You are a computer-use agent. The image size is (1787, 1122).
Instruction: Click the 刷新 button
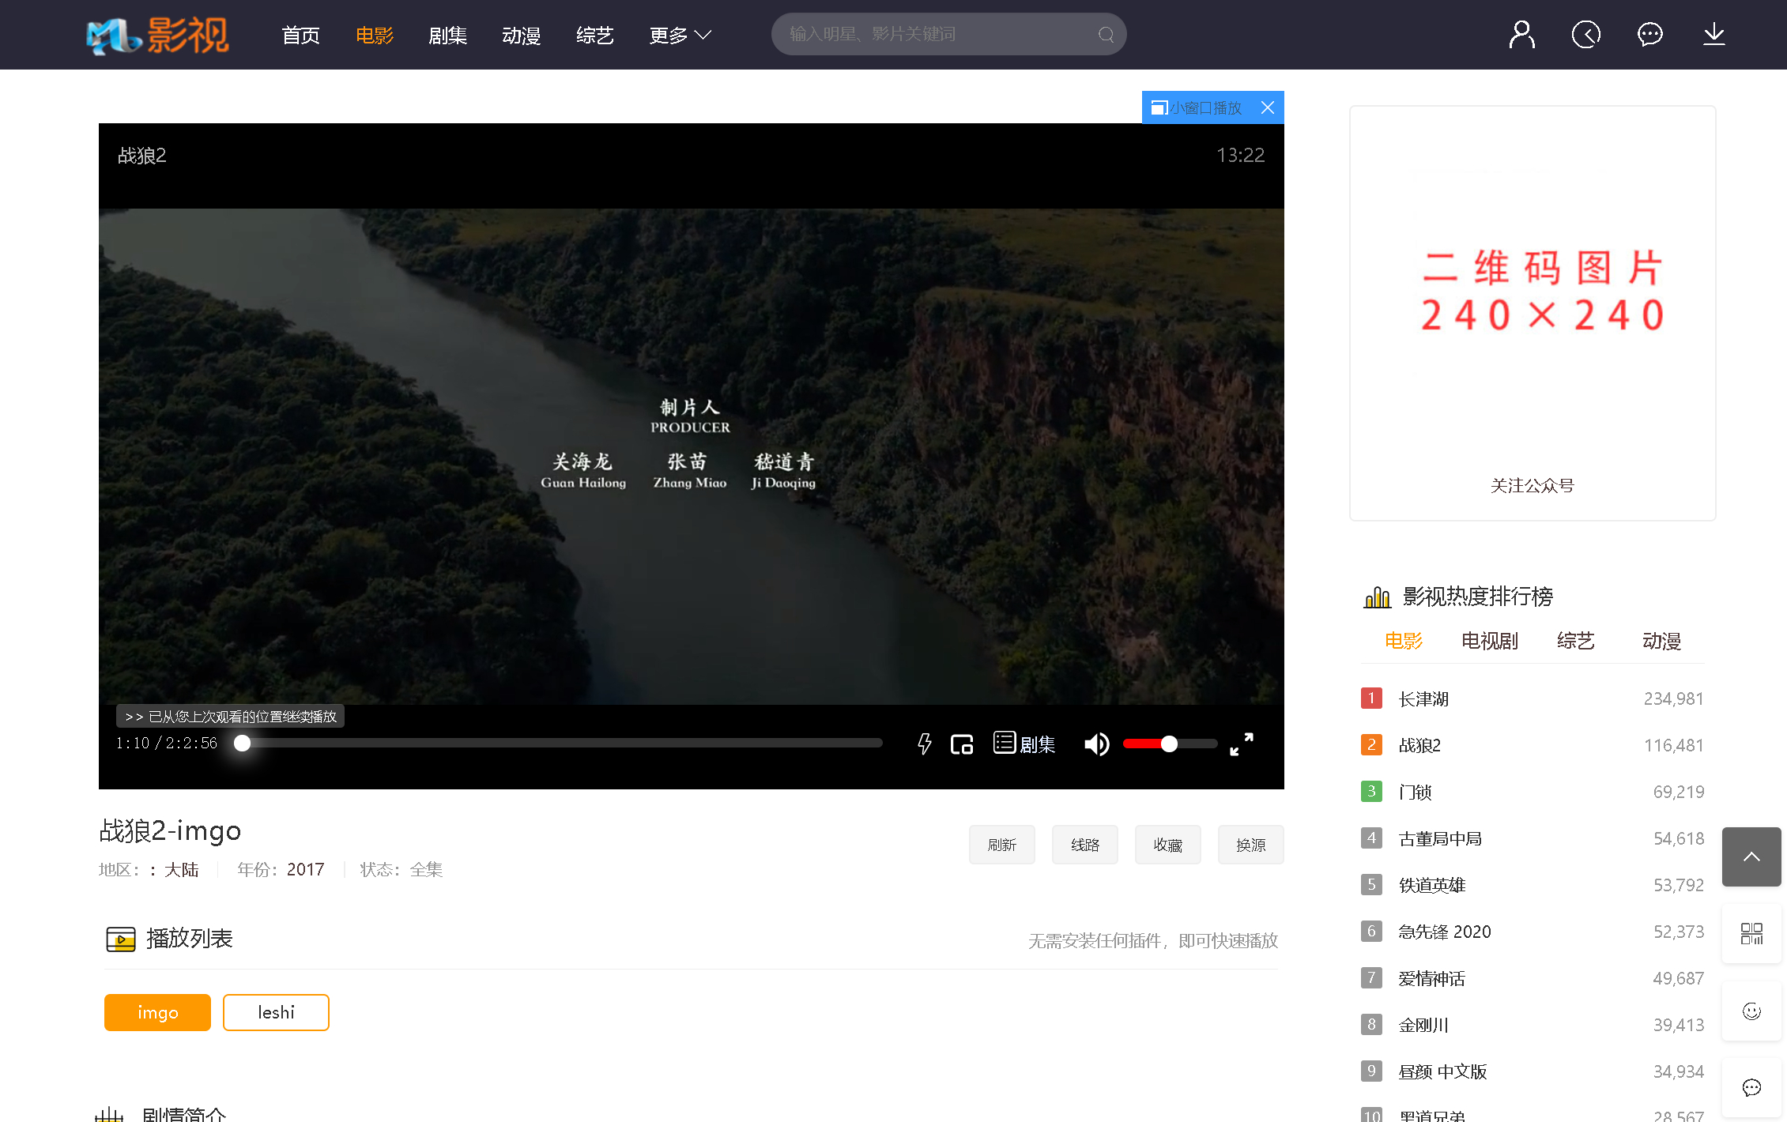(1001, 845)
